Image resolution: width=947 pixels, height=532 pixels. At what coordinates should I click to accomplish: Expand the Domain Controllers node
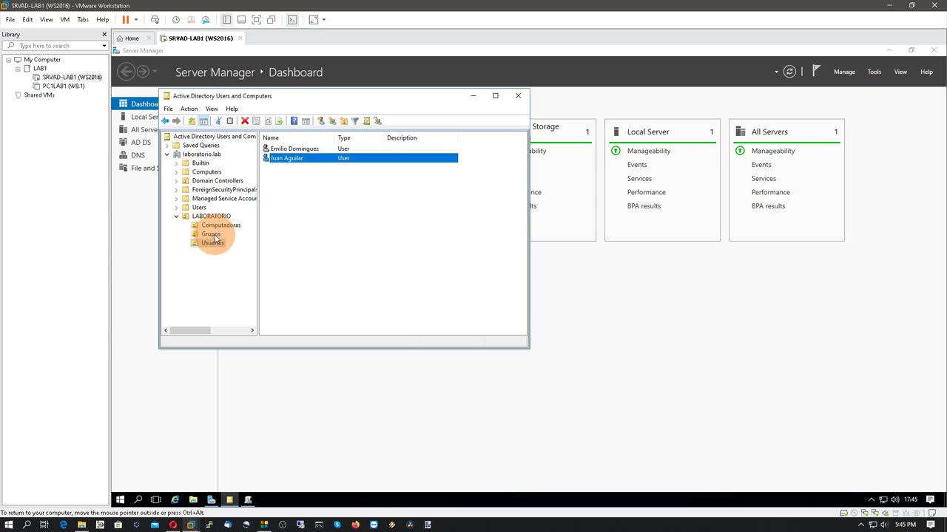pyautogui.click(x=176, y=181)
